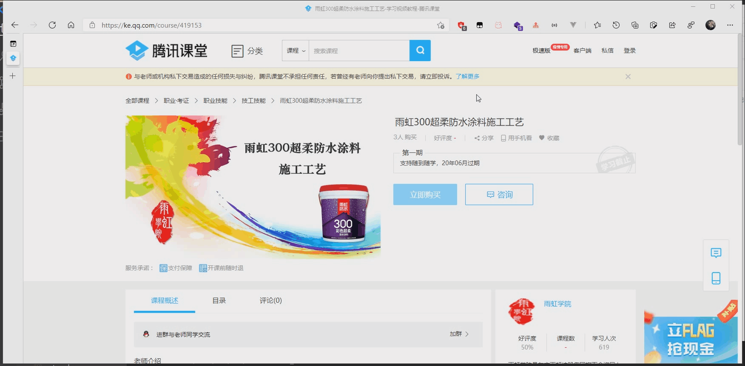Click the blue search magnifier button
Viewport: 745px width, 366px height.
point(420,51)
